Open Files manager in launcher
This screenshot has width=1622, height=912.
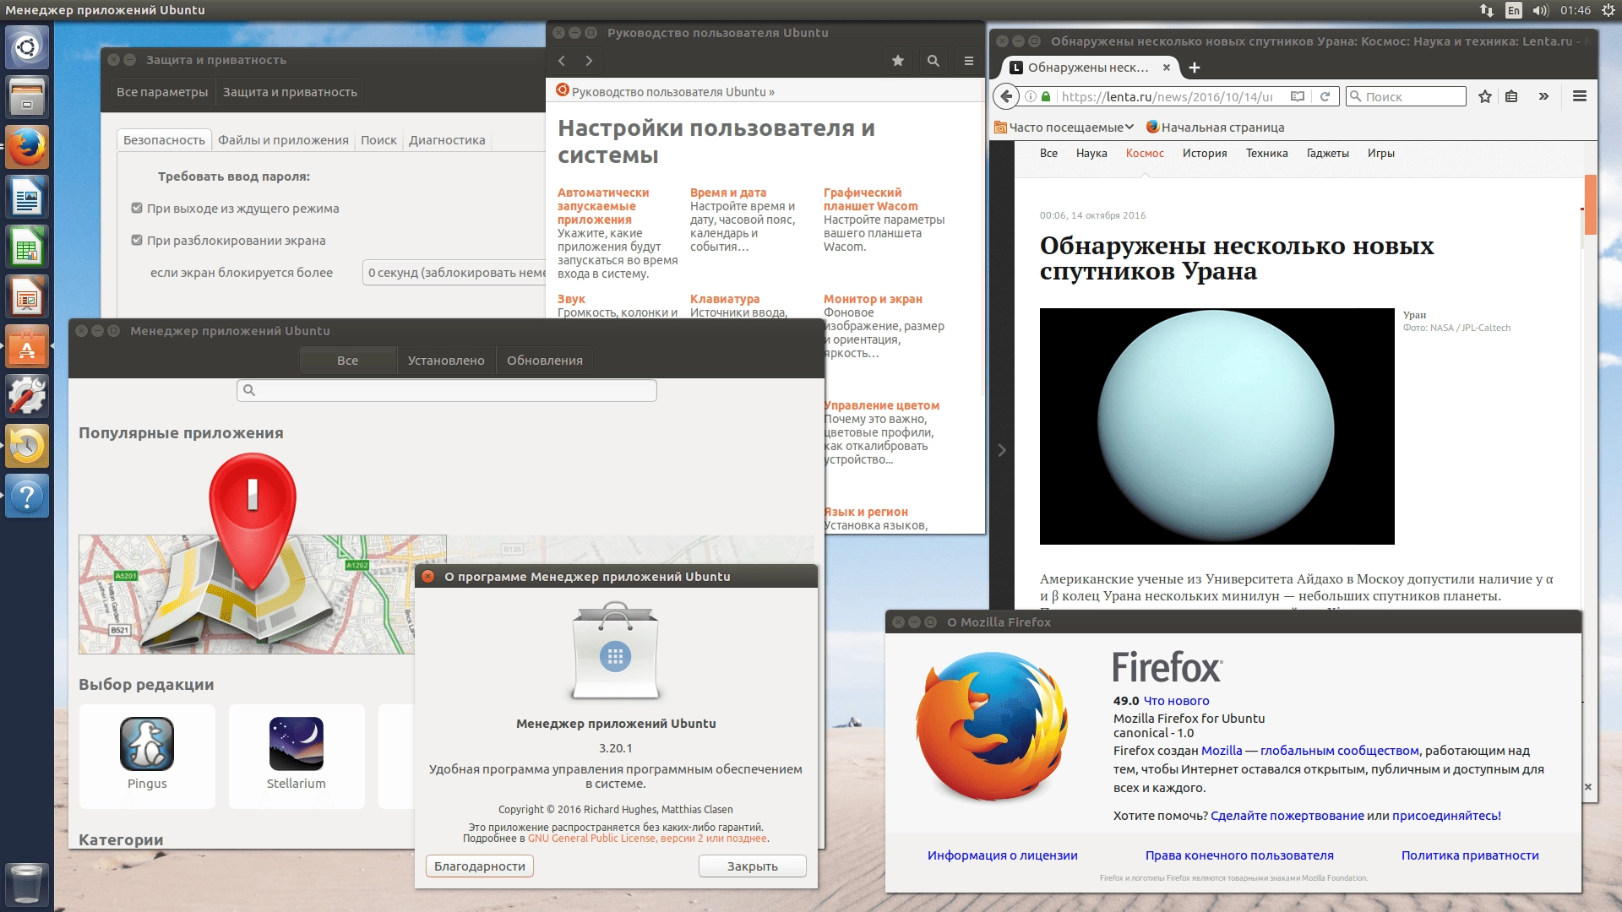27,96
